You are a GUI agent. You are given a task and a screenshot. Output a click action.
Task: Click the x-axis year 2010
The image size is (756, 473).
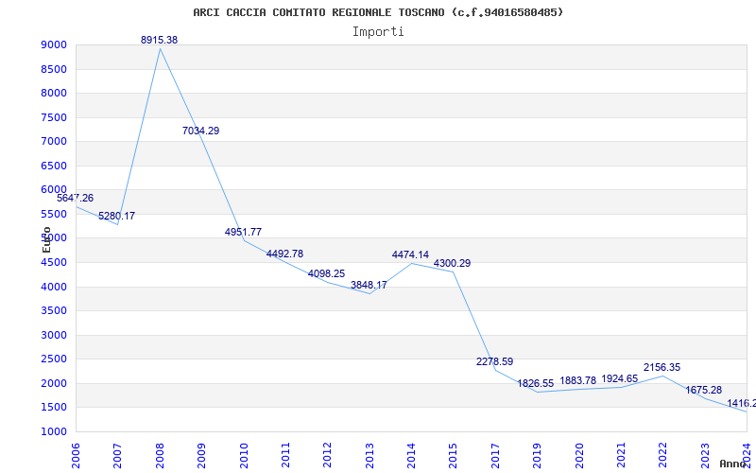point(244,455)
